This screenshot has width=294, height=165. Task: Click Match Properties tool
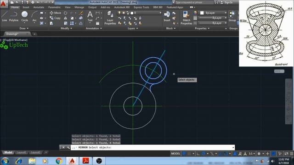click(x=187, y=18)
